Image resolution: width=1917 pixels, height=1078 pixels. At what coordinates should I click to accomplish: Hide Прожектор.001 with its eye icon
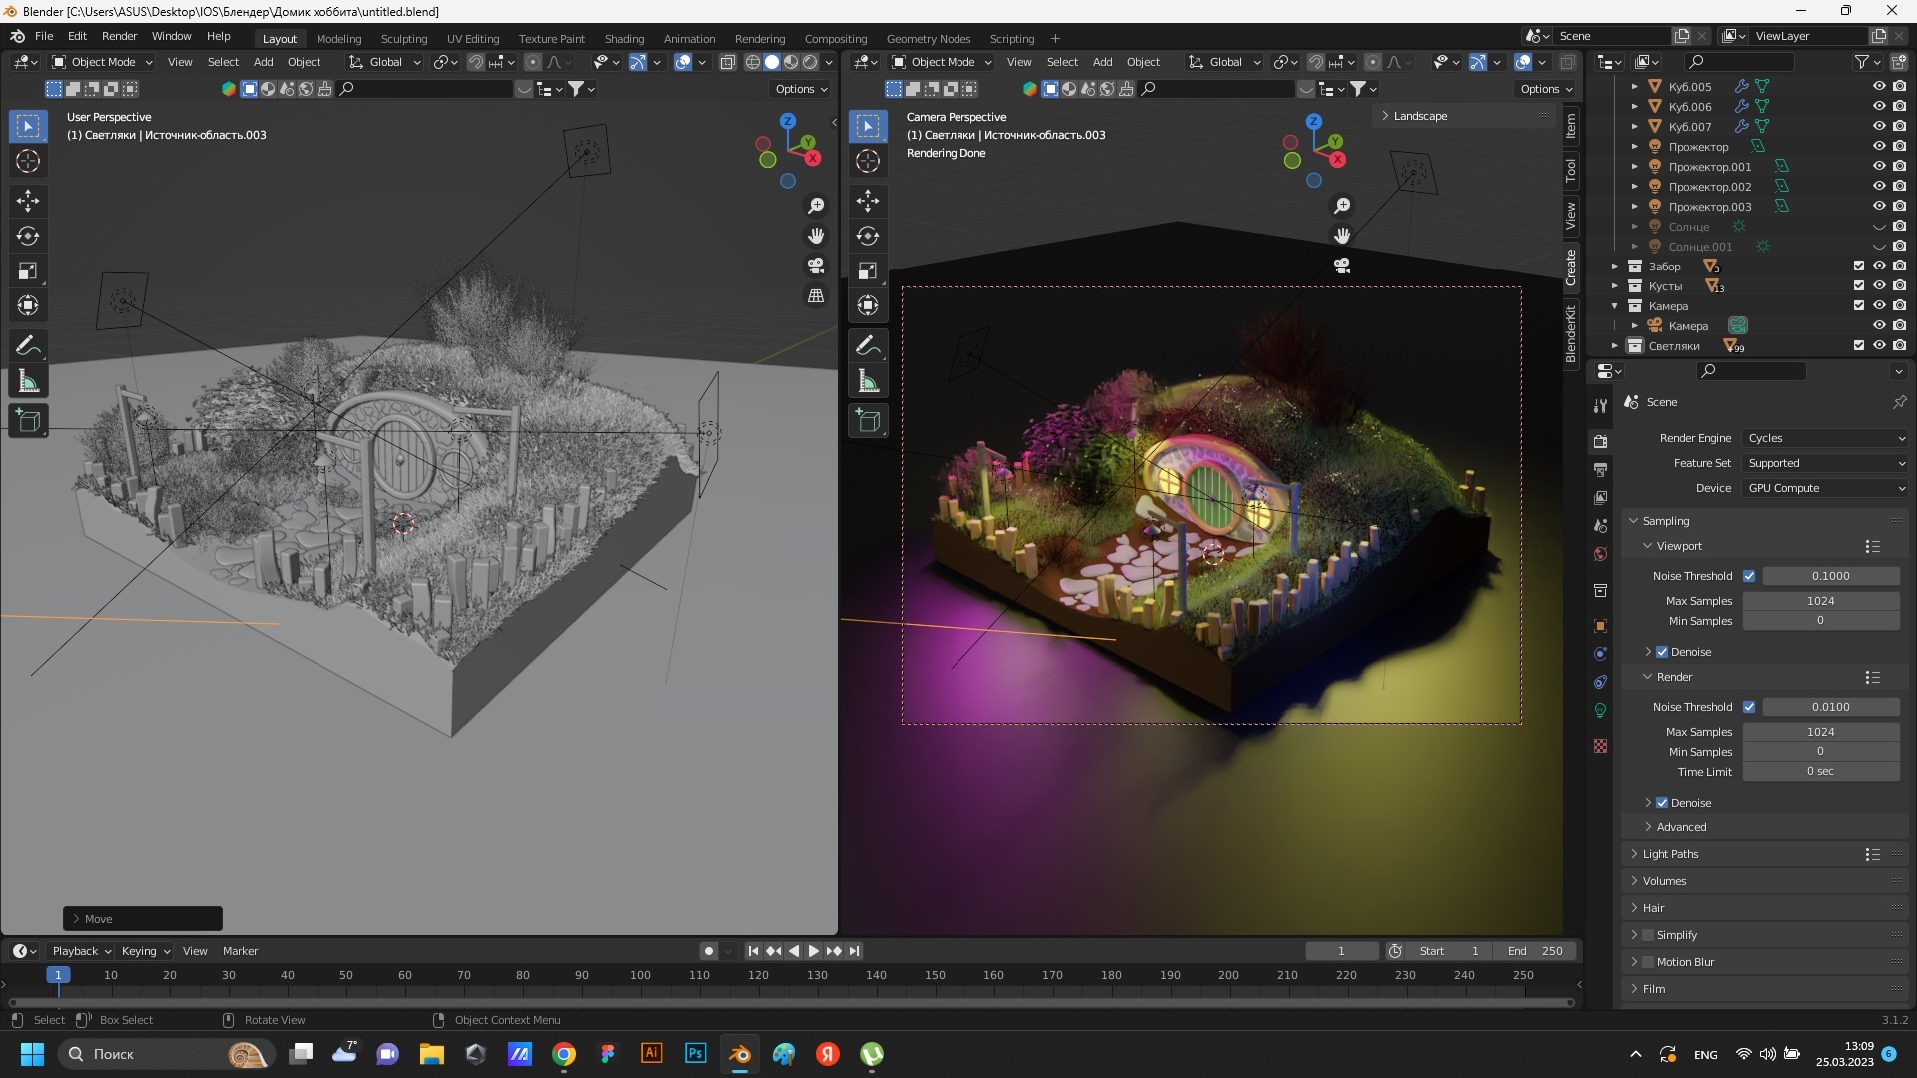(x=1878, y=167)
